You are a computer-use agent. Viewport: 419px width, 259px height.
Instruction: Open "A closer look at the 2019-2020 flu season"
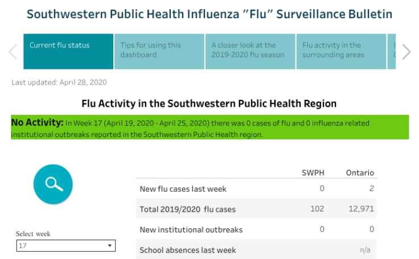coord(250,51)
